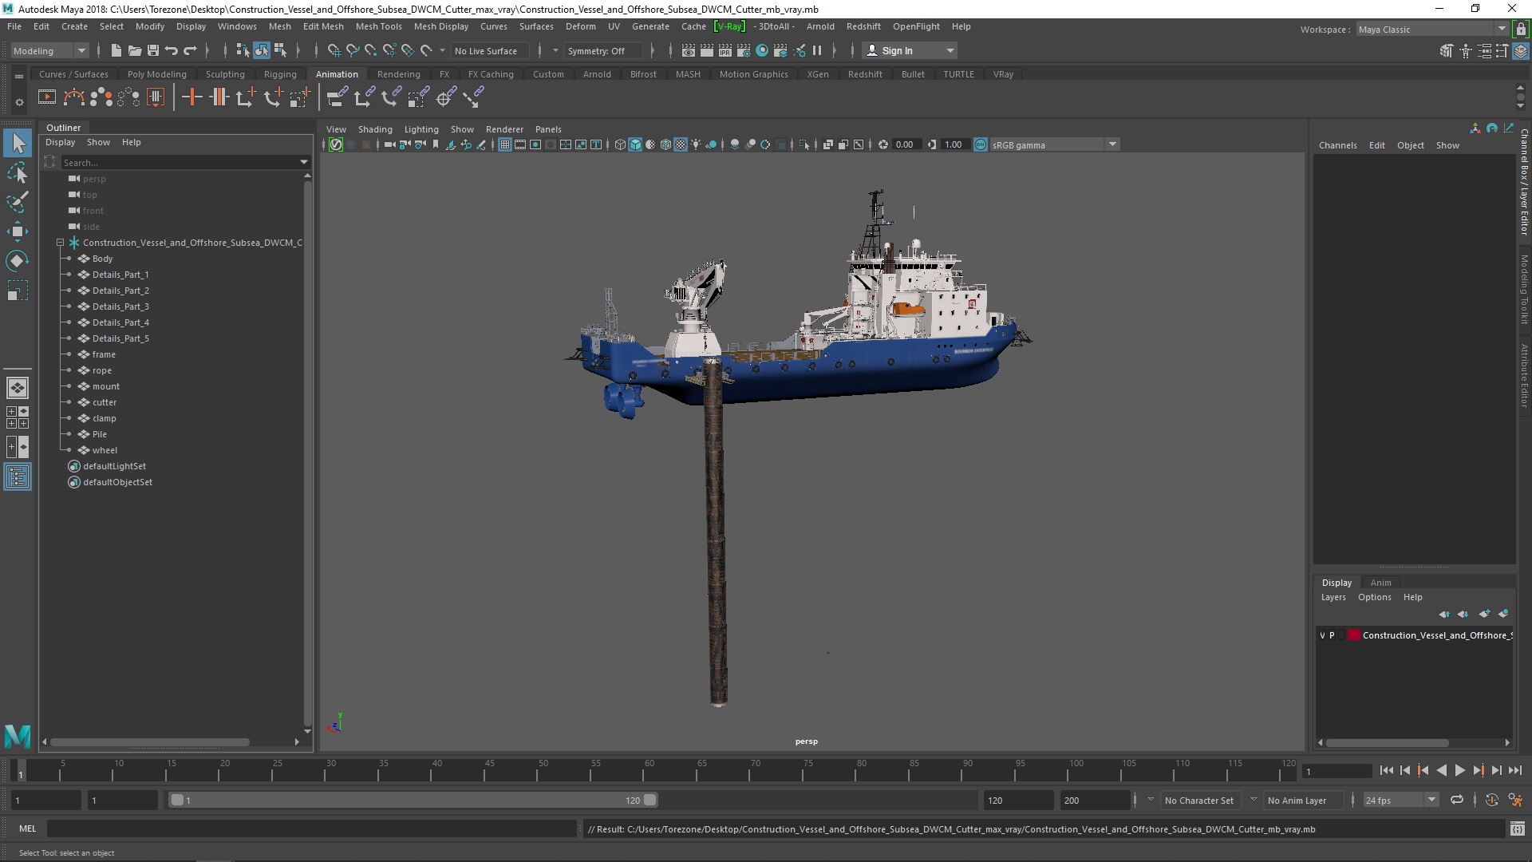Click the create new layer icon
Viewport: 1532px width, 862px height.
point(1484,614)
